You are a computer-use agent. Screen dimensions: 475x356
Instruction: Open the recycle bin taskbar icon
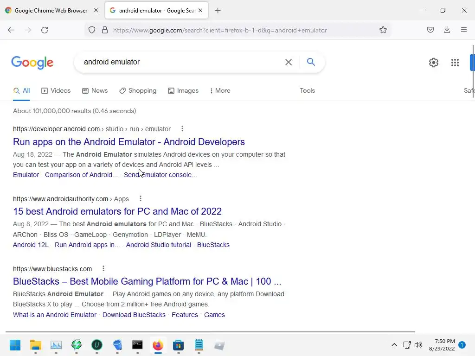pyautogui.click(x=117, y=345)
